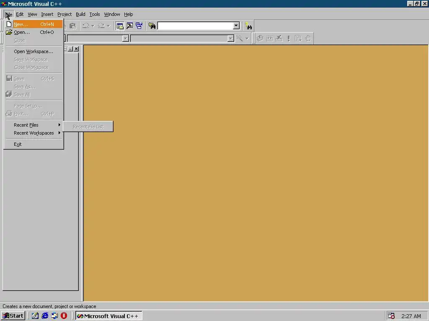Expand the WizardBar members combo dropdown arrow

click(231, 38)
